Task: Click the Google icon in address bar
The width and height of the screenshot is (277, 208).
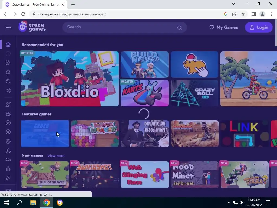Action: pyautogui.click(x=225, y=14)
